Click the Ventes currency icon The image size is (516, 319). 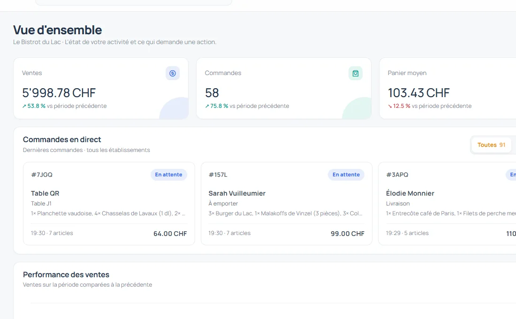point(173,73)
